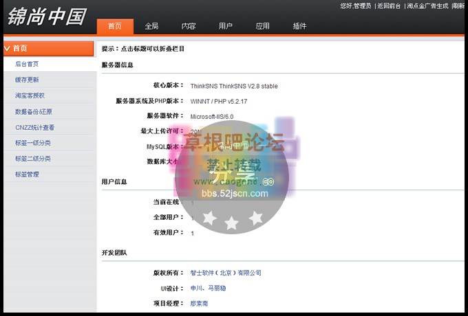Go to the 用户 tab
This screenshot has height=316, width=468.
coord(225,27)
